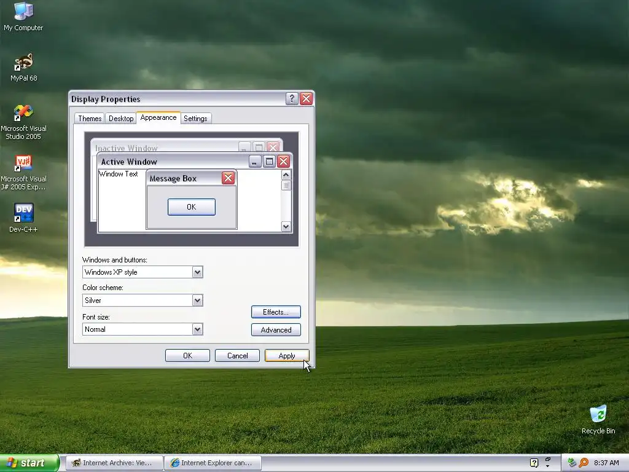Screen dimensions: 629x472
Task: Click the Message Box preview OK button
Action: [x=192, y=207]
